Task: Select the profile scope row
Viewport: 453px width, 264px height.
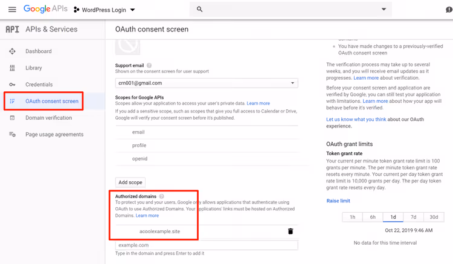Action: click(x=207, y=145)
